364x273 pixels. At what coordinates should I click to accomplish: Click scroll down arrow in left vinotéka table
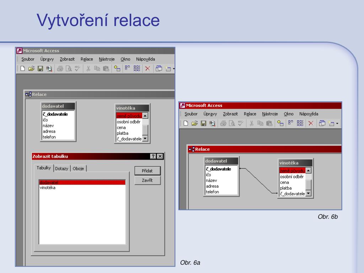click(x=145, y=139)
